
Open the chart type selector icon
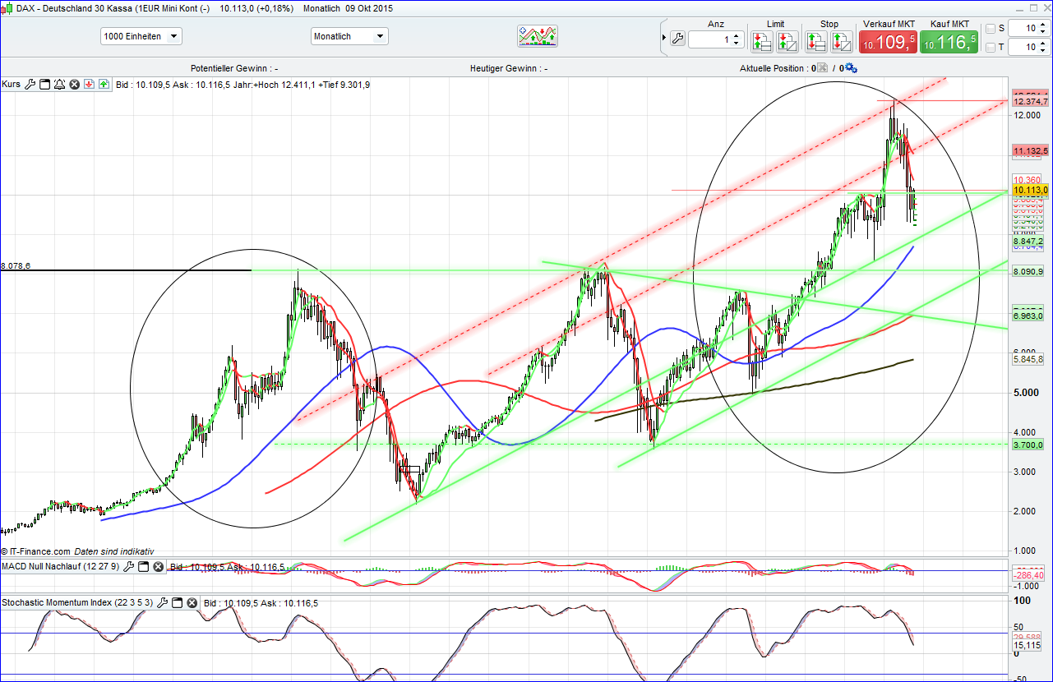pyautogui.click(x=538, y=35)
